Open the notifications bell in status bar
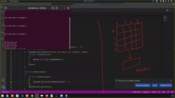 click(x=172, y=92)
